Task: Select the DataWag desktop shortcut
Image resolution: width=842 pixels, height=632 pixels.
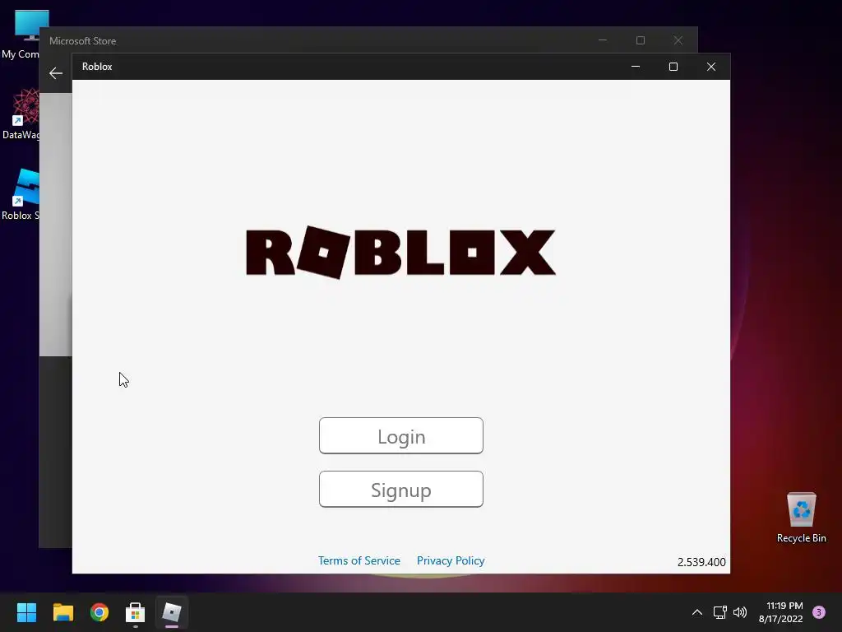Action: (21, 114)
